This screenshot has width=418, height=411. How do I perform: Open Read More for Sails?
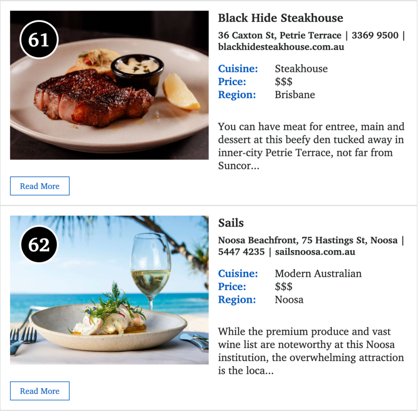[x=40, y=391]
